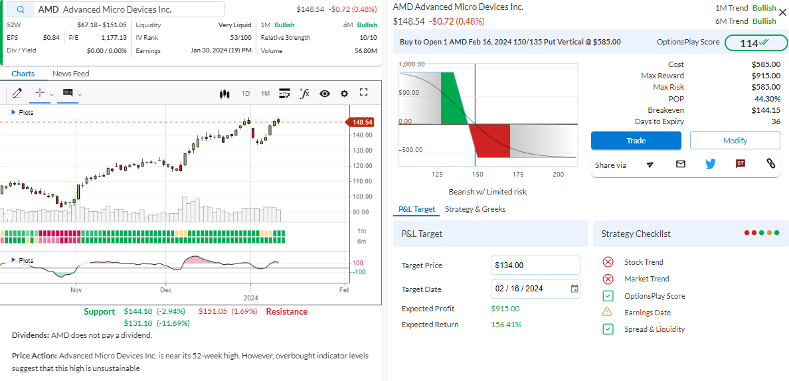Click the Stock Trend red X icon

tap(608, 262)
